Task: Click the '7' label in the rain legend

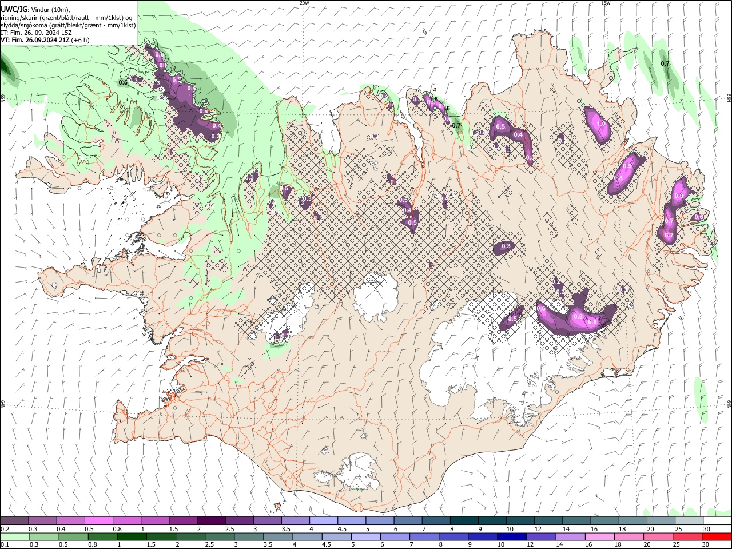Action: pyautogui.click(x=411, y=544)
